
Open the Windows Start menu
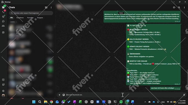coord(34,102)
